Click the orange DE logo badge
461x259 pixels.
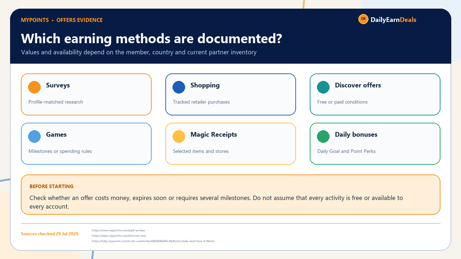tap(363, 19)
